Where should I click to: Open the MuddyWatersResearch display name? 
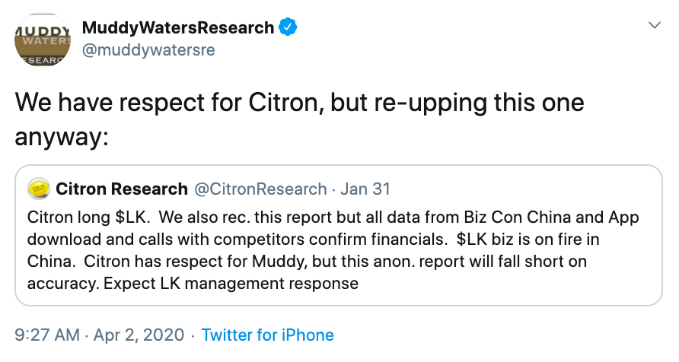(177, 28)
